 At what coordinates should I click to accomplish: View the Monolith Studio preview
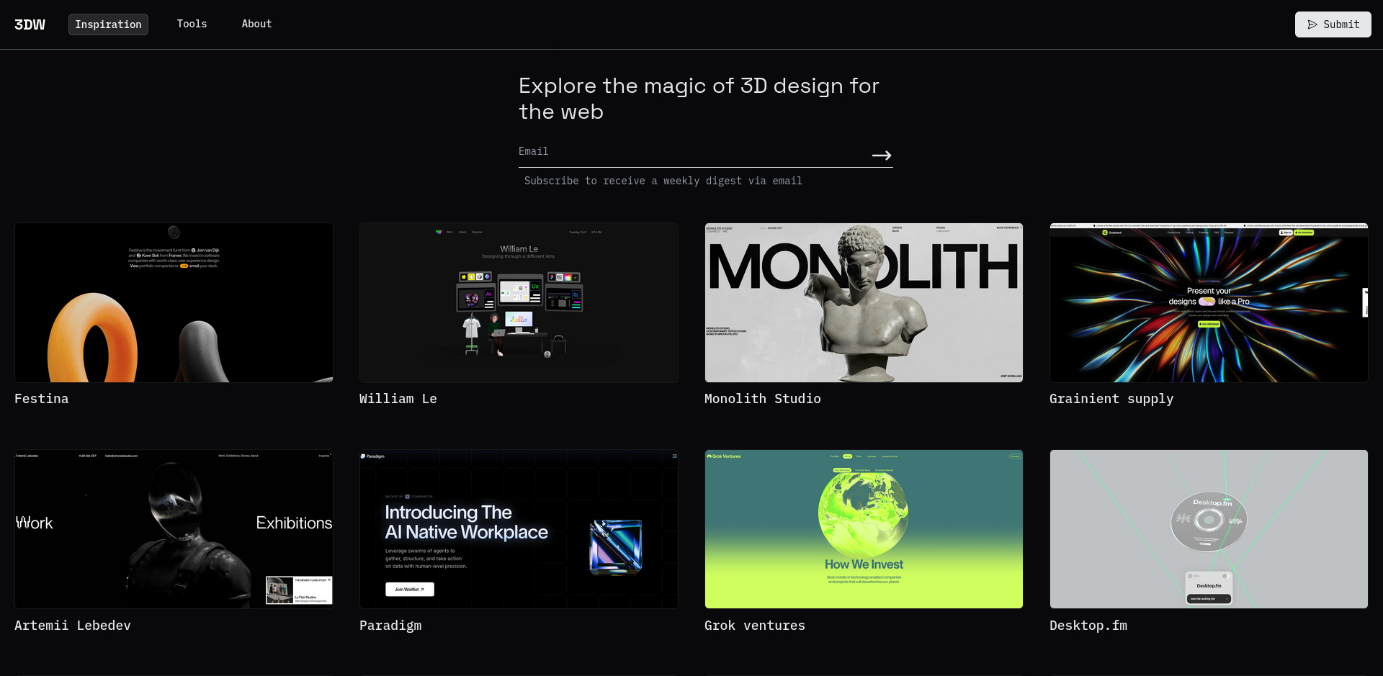863,302
